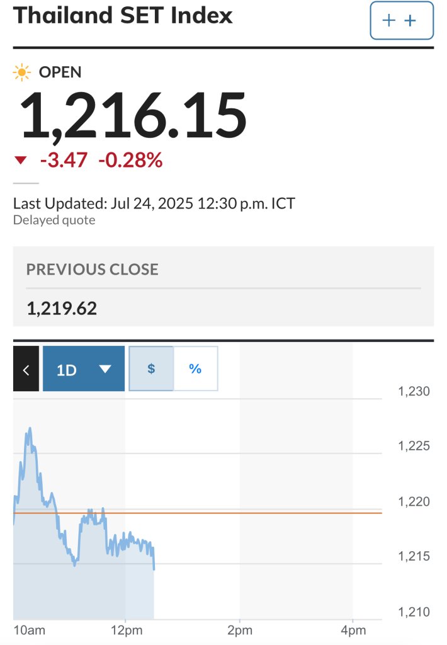Click the plus plus watchlist button
This screenshot has height=645, width=447.
[401, 21]
